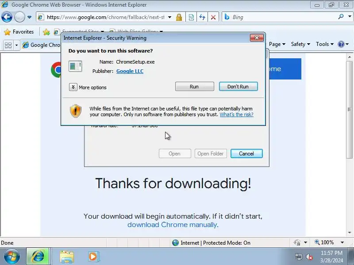354x265 pixels.
Task: Click the warning shield icon
Action: tap(76, 111)
